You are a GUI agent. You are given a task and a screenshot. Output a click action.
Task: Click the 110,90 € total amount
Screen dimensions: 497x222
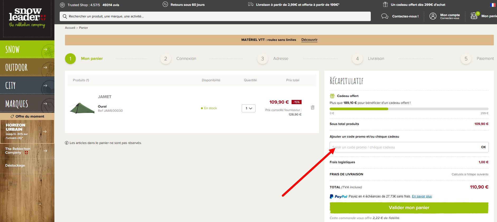(x=479, y=187)
